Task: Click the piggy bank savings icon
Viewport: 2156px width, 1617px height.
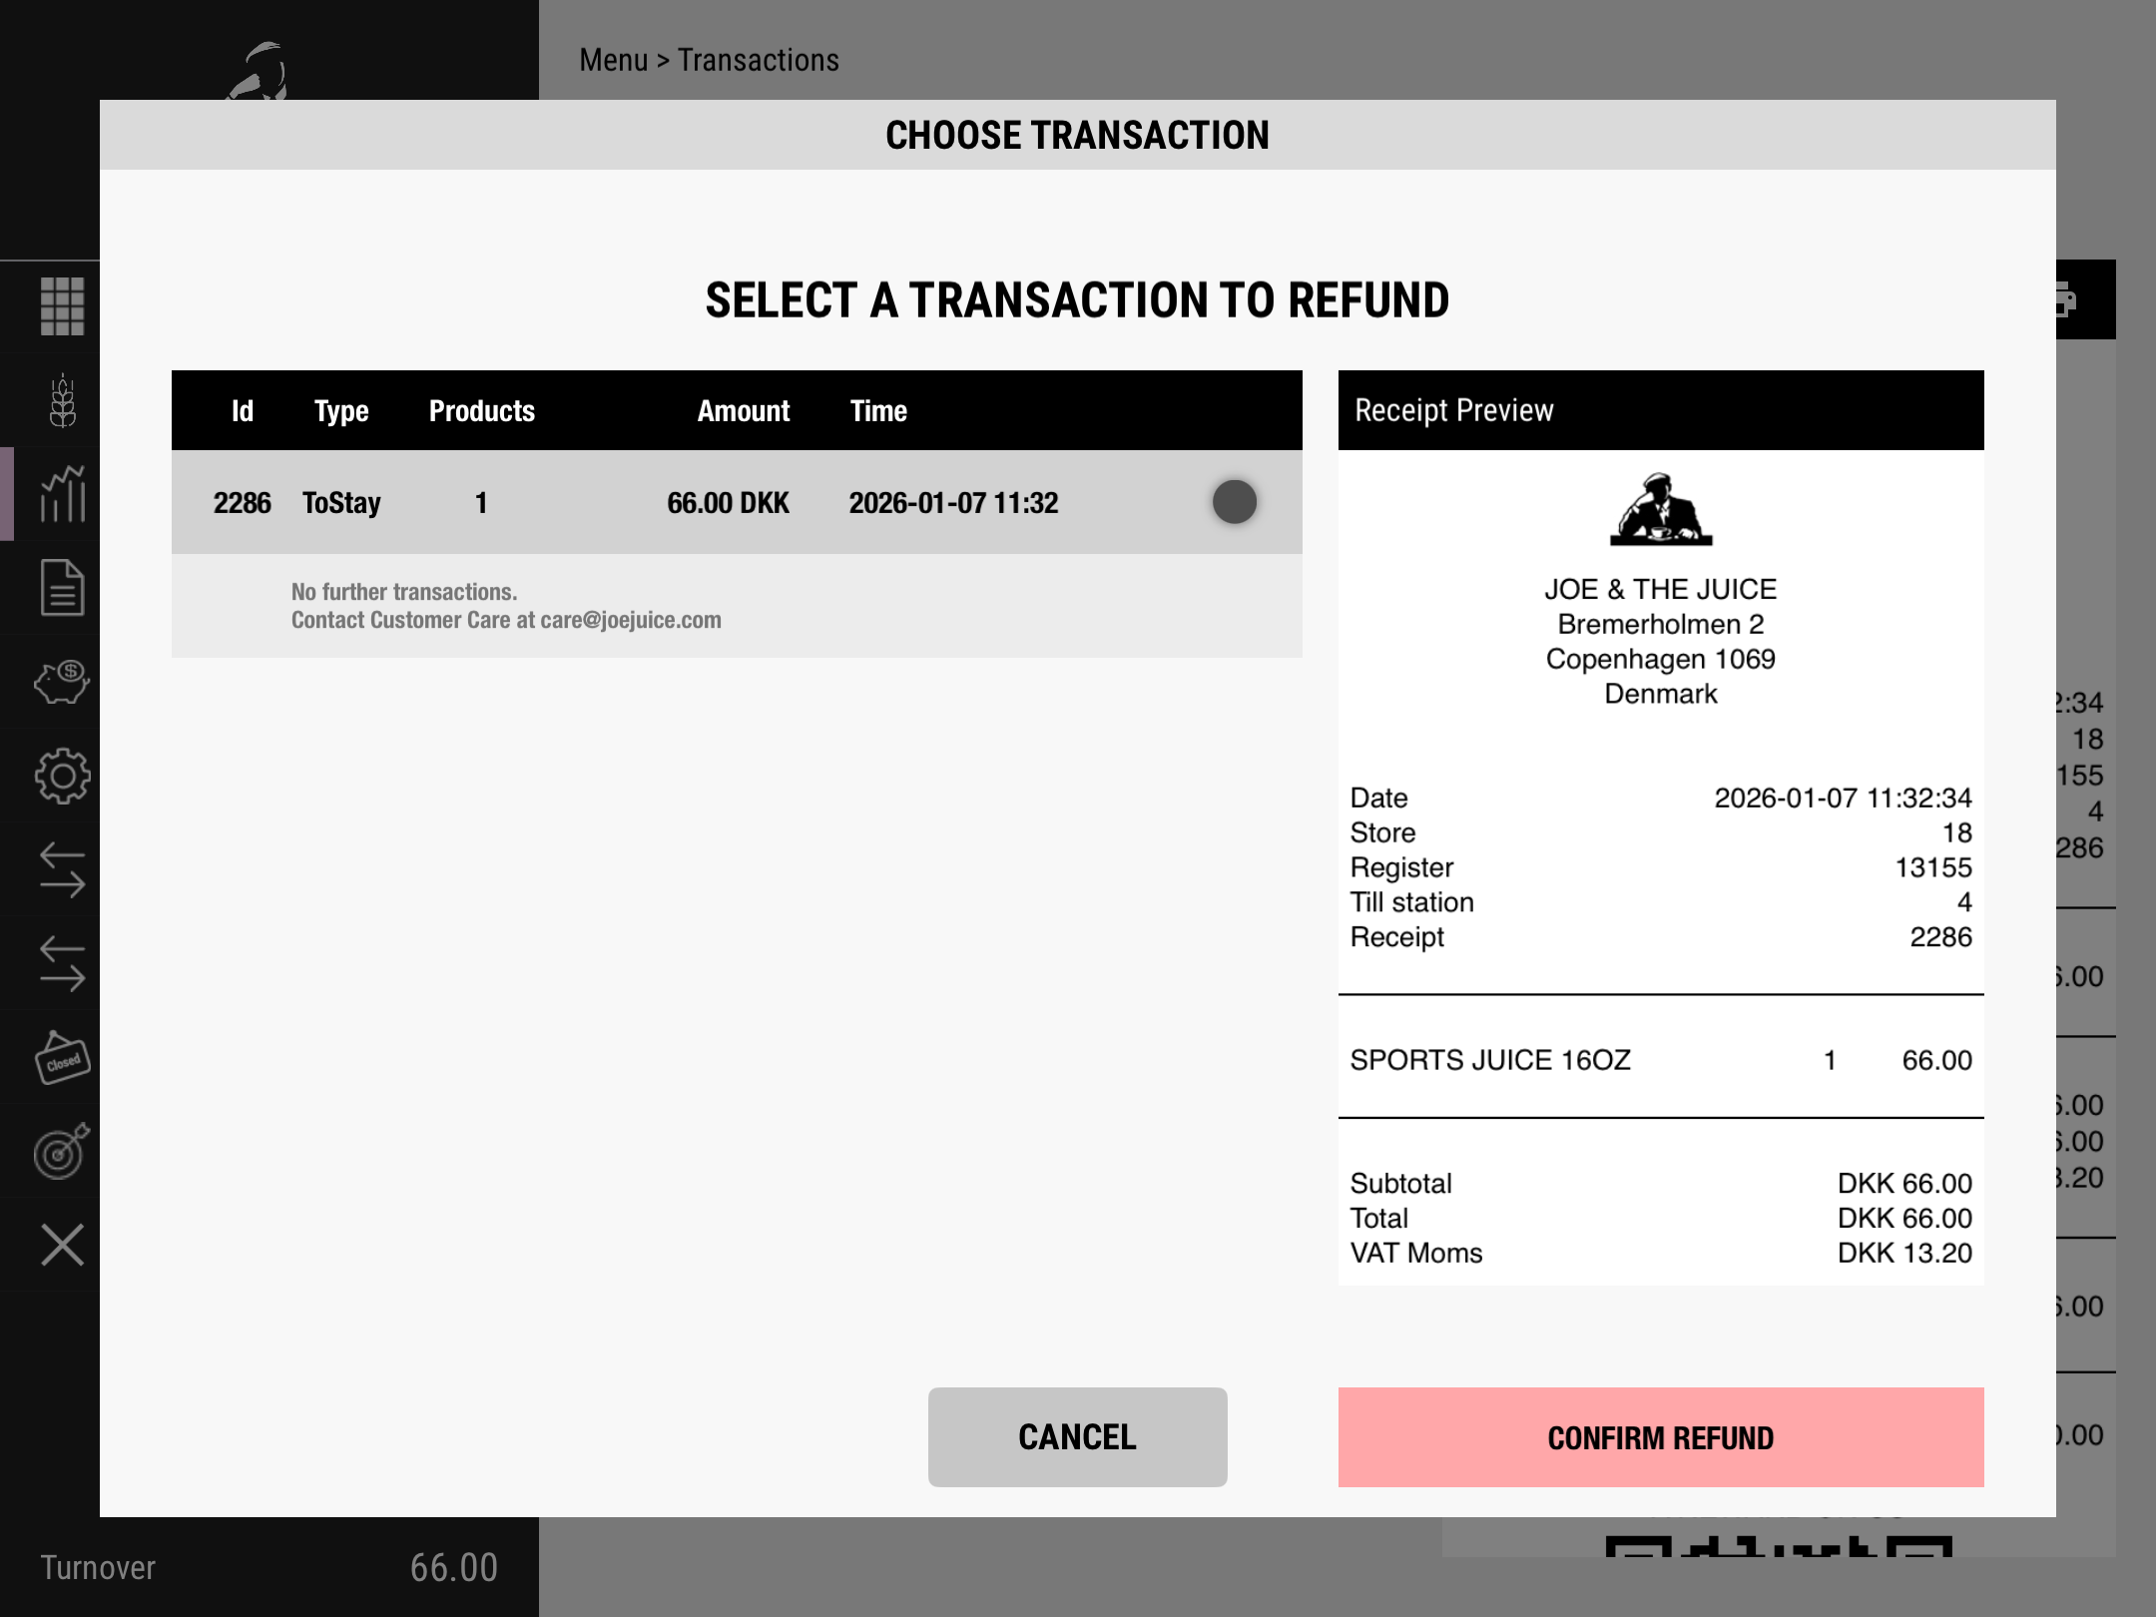Action: coord(62,683)
